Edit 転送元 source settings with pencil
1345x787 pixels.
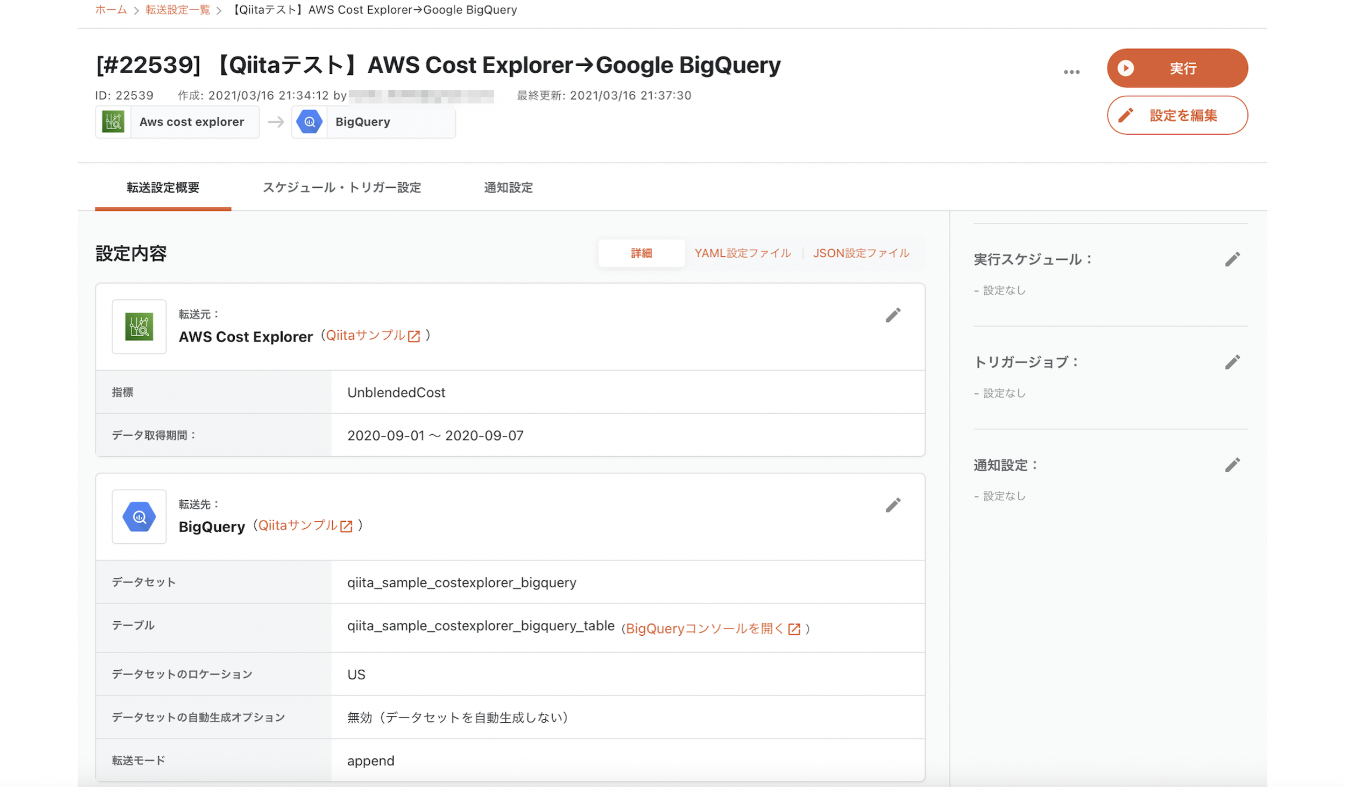(893, 315)
